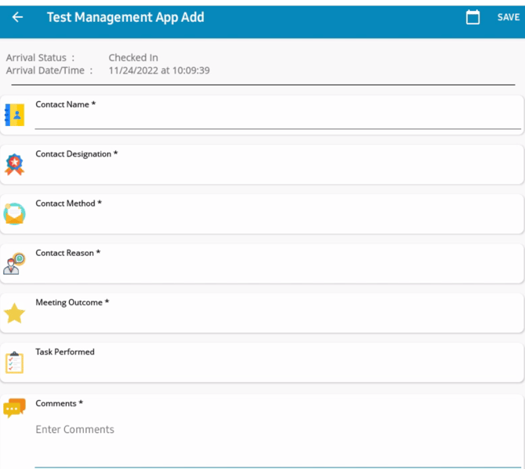The image size is (525, 469).
Task: Open the calendar icon in header
Action: click(x=472, y=17)
